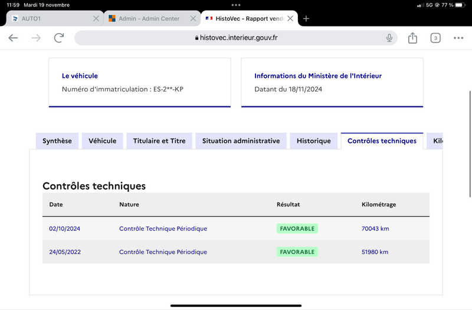Close the AUTO1 tab
The height and width of the screenshot is (310, 472).
(x=96, y=19)
